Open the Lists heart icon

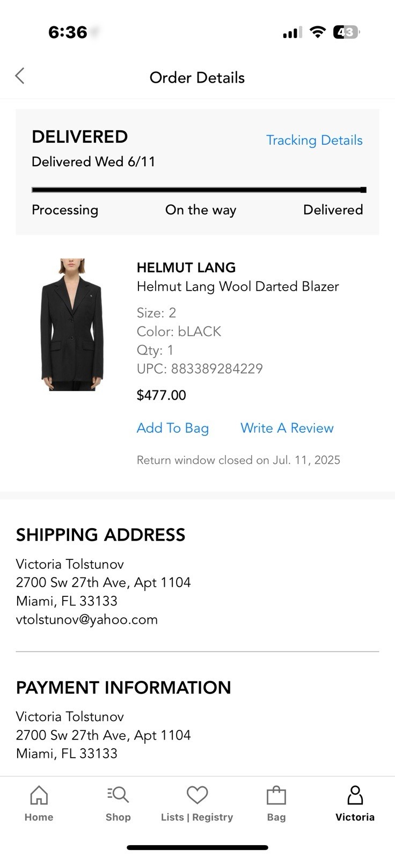tap(197, 795)
